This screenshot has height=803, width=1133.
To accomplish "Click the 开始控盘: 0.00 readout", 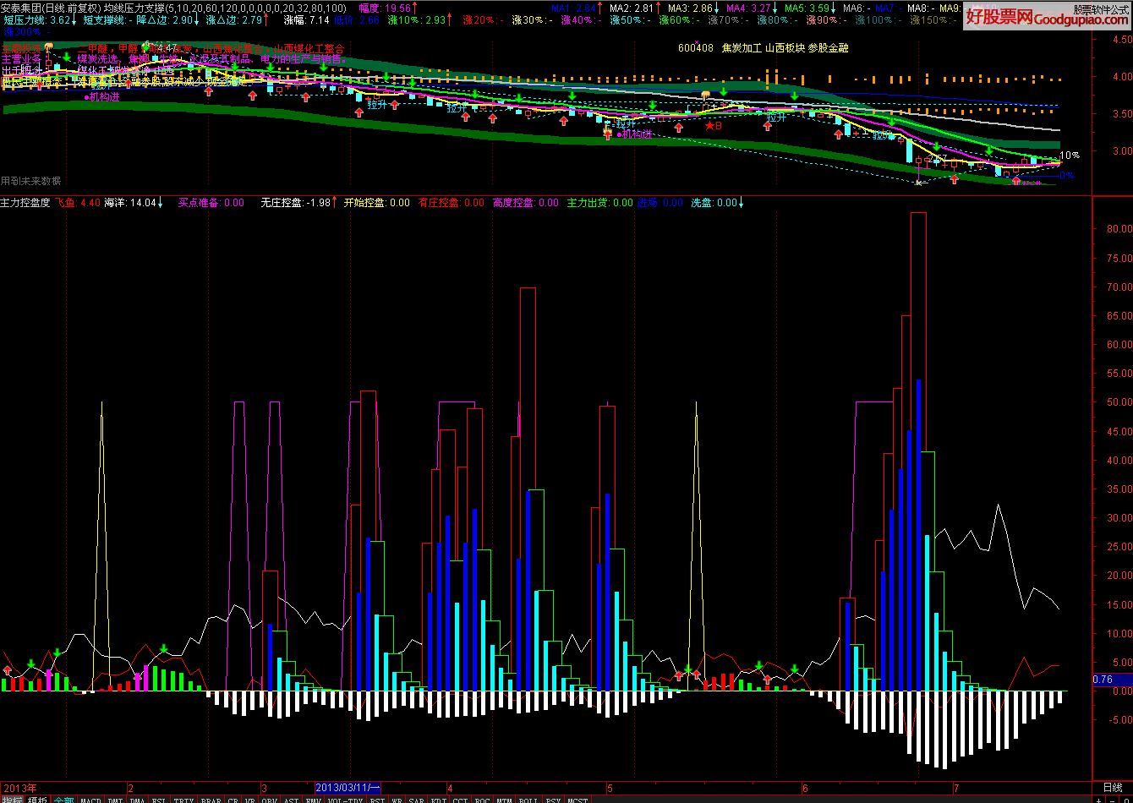I will click(x=376, y=203).
